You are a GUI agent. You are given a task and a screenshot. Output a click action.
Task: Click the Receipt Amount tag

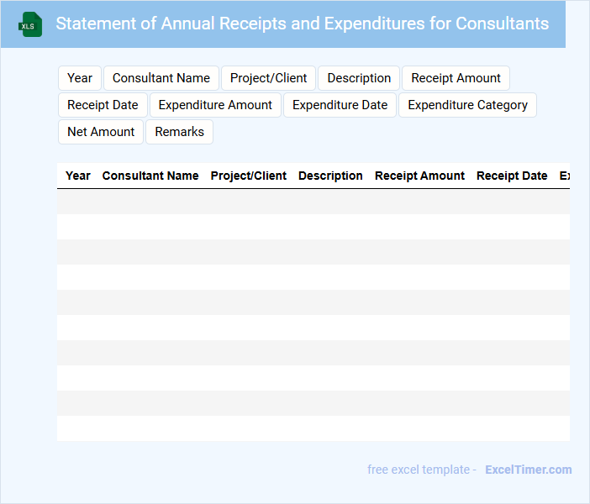(x=456, y=78)
